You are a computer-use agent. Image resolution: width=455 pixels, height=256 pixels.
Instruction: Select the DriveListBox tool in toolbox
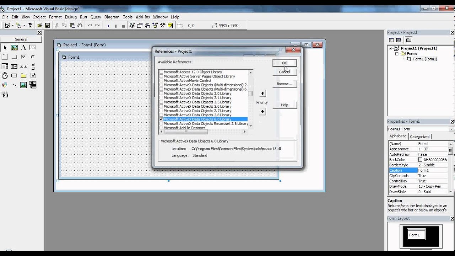[14, 75]
